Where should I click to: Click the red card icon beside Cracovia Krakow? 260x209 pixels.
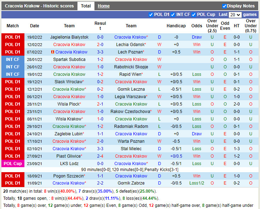(x=52, y=52)
